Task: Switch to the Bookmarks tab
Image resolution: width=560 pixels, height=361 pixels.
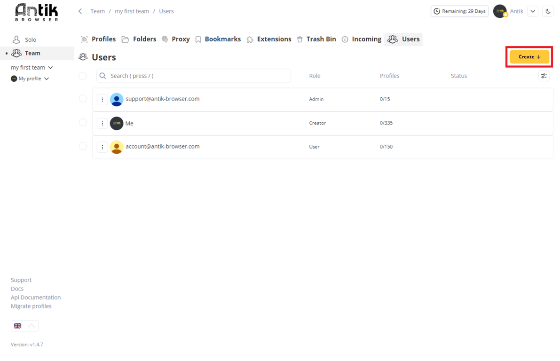Action: tap(218, 39)
